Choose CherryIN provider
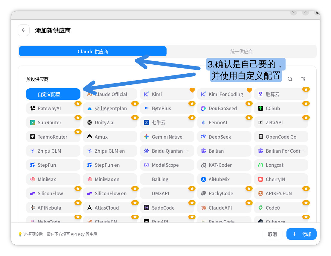 click(x=281, y=179)
